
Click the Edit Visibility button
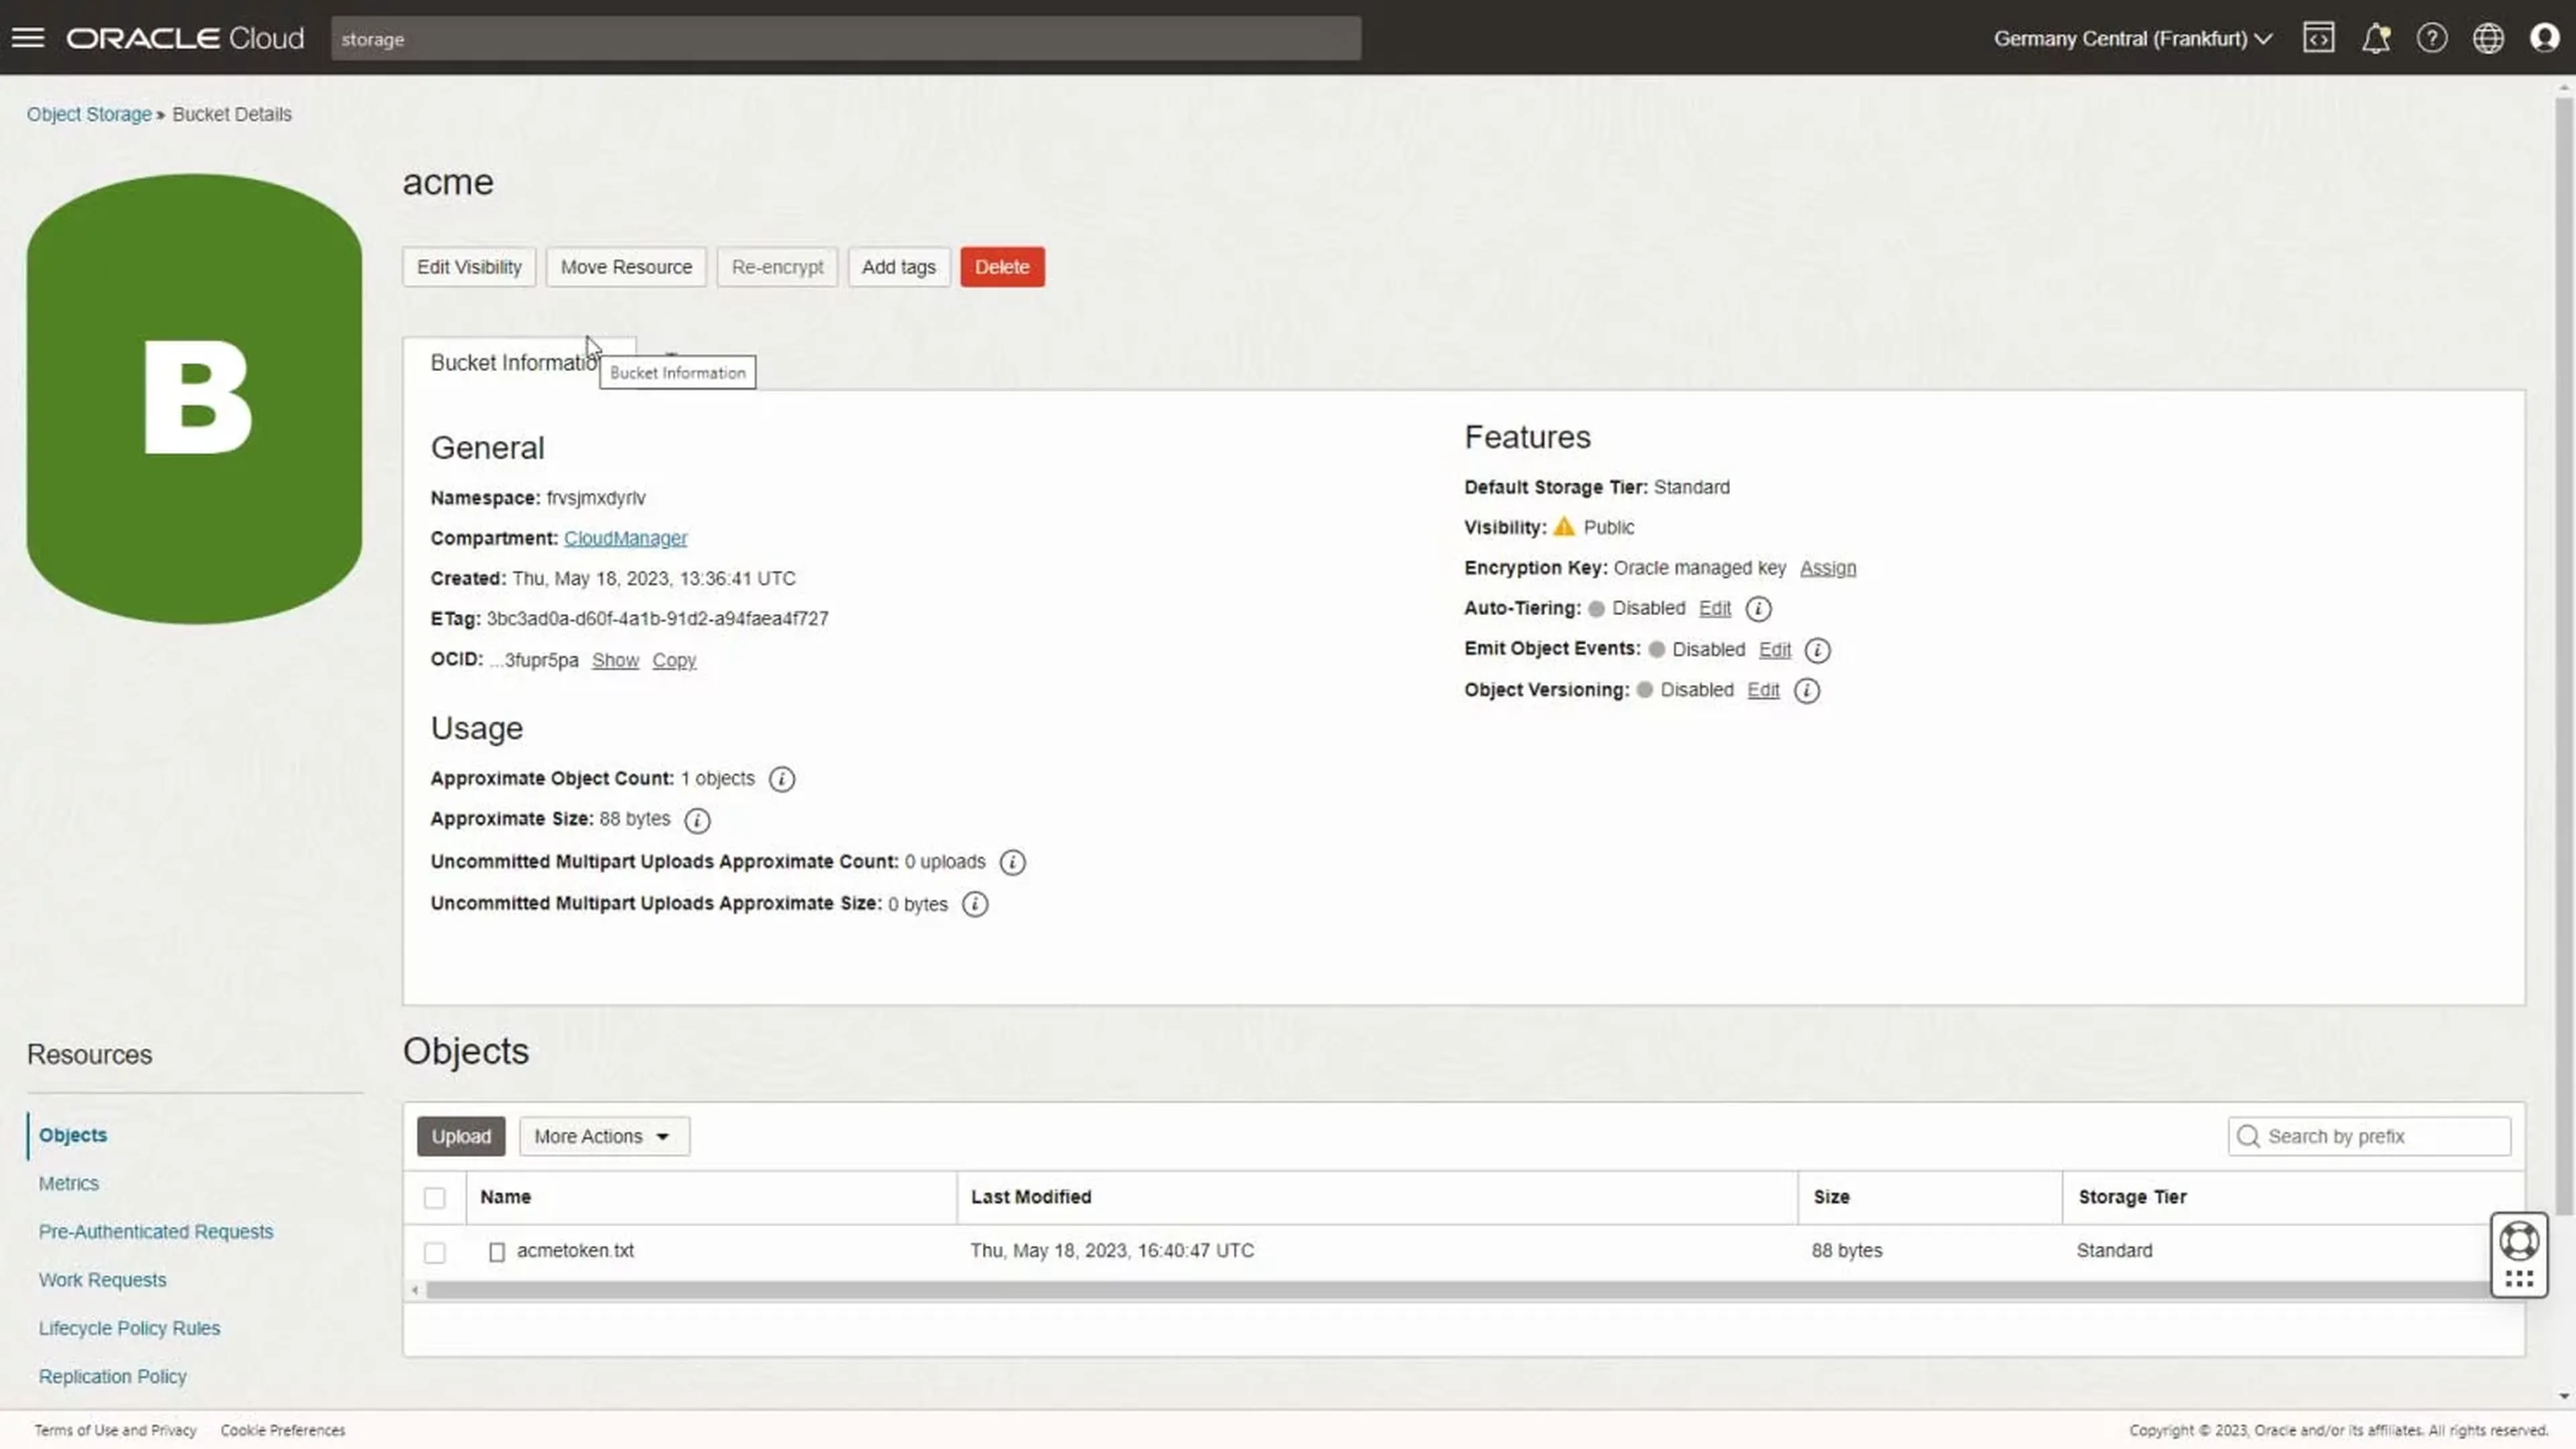(469, 267)
